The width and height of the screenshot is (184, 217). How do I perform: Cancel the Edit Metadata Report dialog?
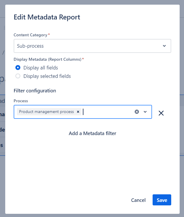tap(138, 200)
